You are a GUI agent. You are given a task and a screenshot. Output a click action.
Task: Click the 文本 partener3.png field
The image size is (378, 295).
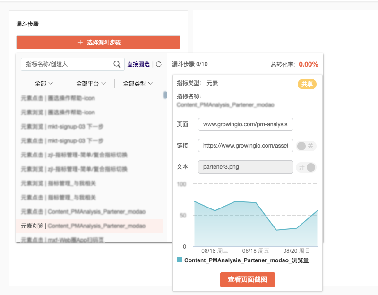click(x=245, y=167)
